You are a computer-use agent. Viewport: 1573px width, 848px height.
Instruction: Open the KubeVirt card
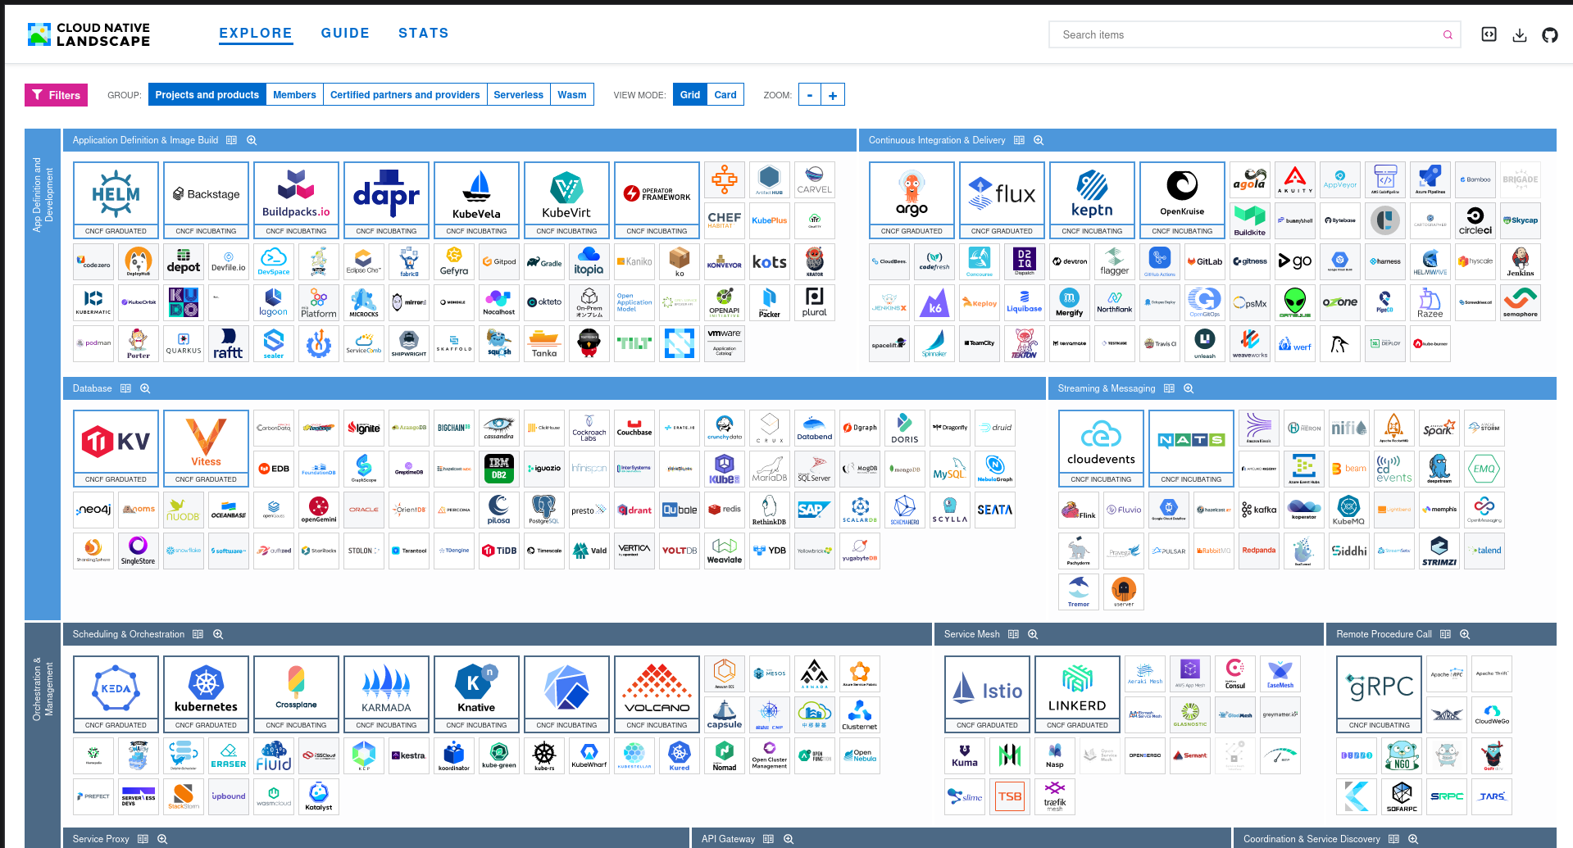pos(566,200)
